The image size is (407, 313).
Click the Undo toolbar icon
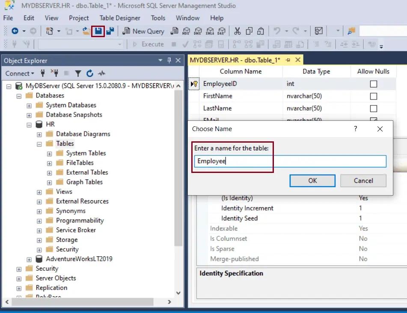click(x=277, y=31)
